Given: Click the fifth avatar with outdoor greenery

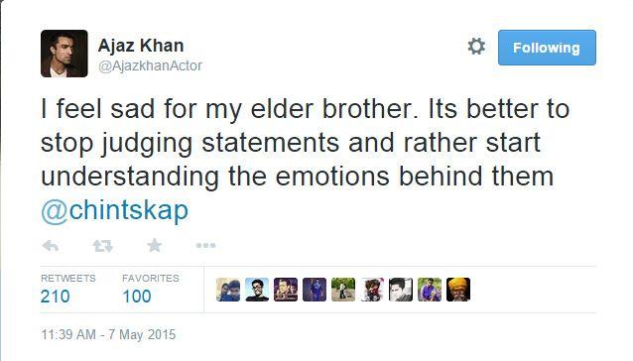Looking at the screenshot, I should pyautogui.click(x=343, y=290).
